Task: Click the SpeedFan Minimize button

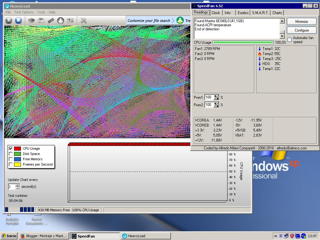Action: coord(302,22)
